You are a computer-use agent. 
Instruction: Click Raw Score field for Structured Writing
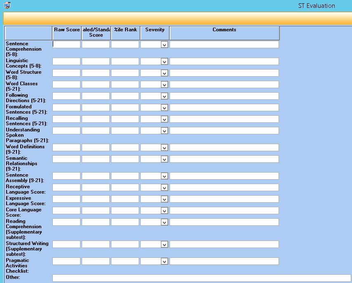66,244
